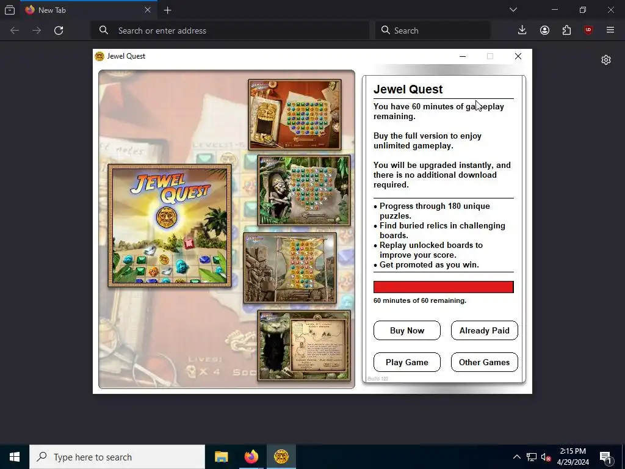Close the New Tab tab

pyautogui.click(x=148, y=10)
